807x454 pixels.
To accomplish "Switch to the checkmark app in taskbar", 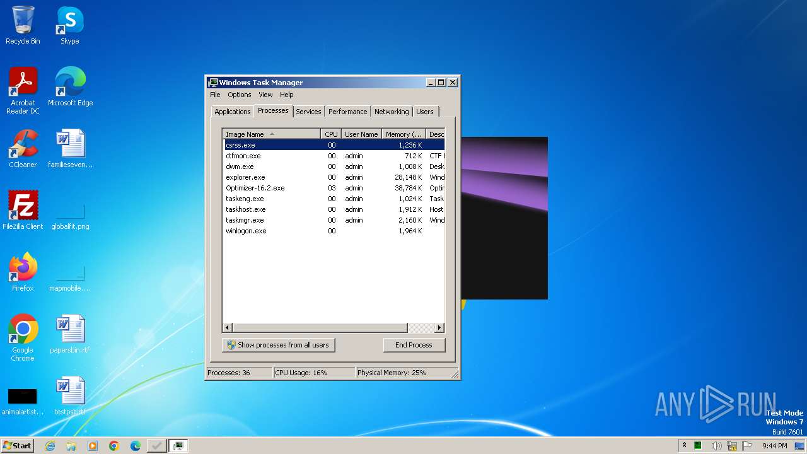I will click(157, 446).
